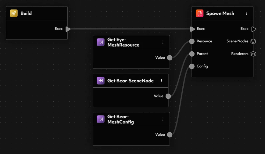The height and width of the screenshot is (154, 265).
Task: Click the Scene Nodes stacked-layers output icon
Action: click(x=253, y=41)
